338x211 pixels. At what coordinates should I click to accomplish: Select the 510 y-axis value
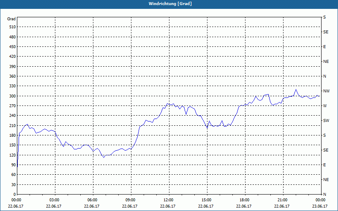click(13, 27)
